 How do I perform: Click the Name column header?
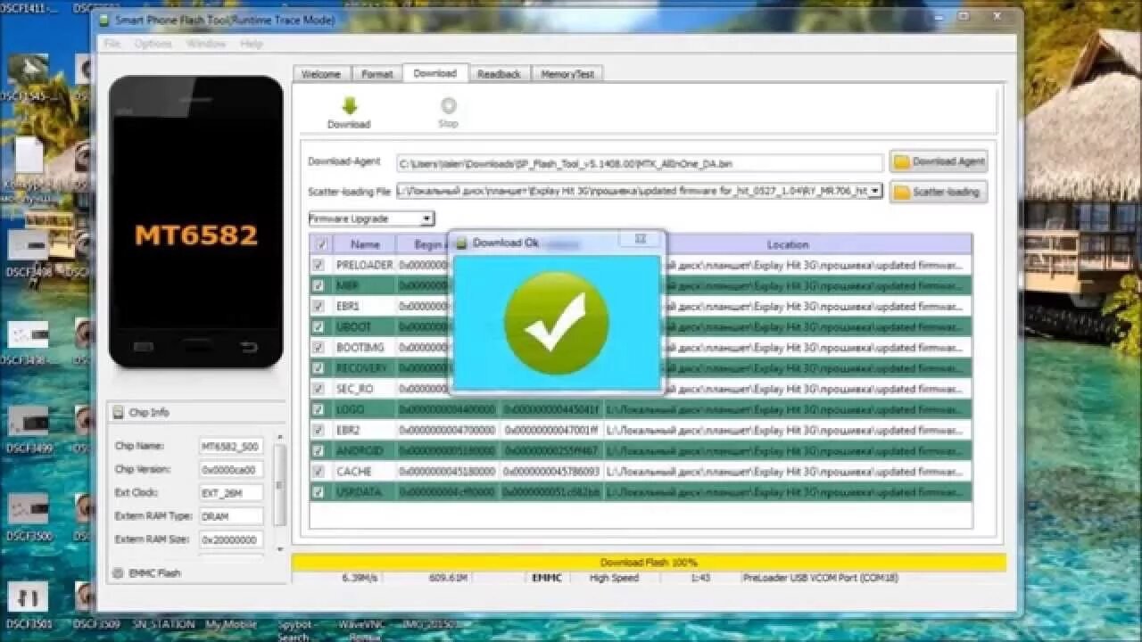point(365,244)
